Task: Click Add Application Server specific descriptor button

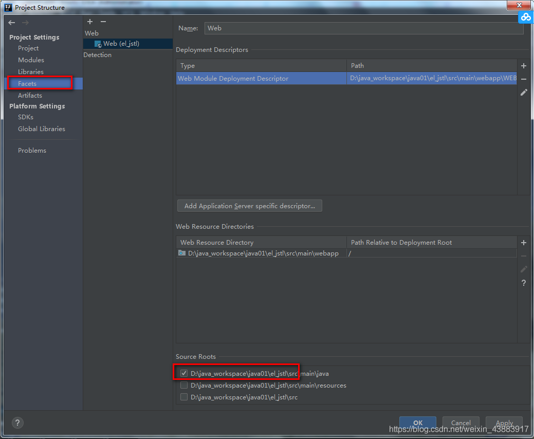Action: click(x=250, y=206)
